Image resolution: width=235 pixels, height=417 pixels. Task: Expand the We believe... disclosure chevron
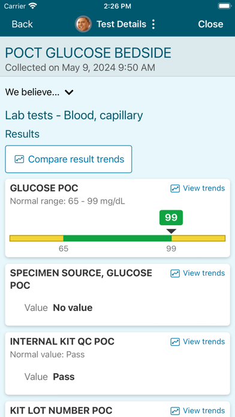pyautogui.click(x=69, y=92)
